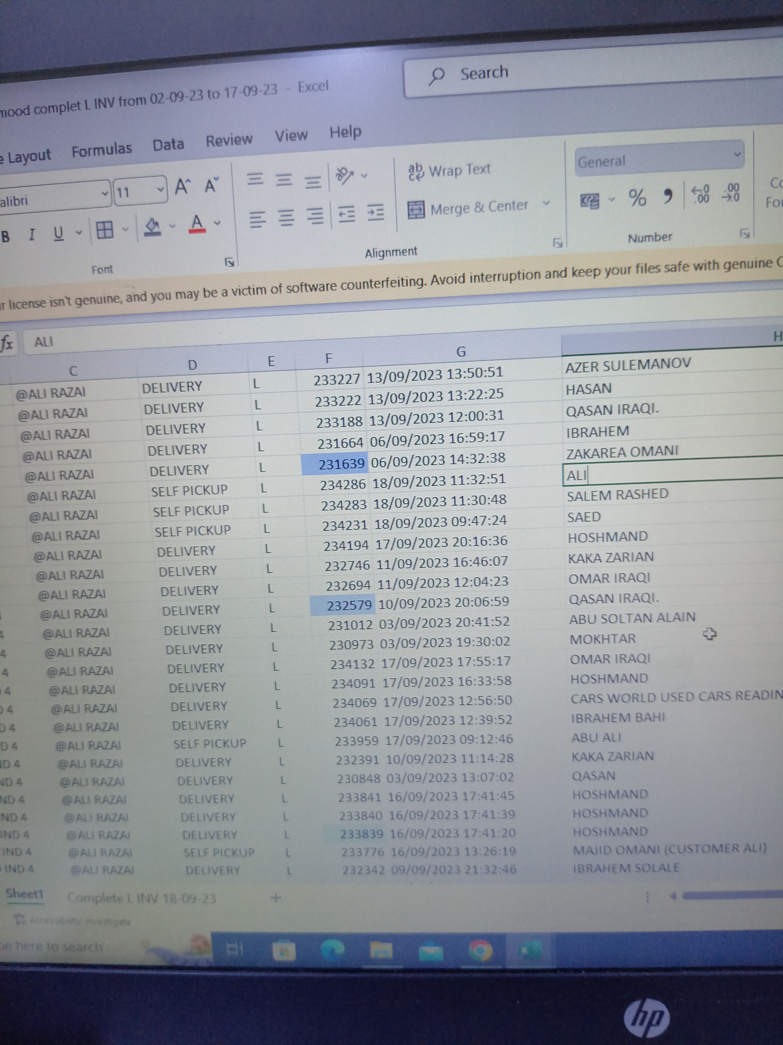The image size is (783, 1045).
Task: Click Align Right icon
Action: (315, 216)
